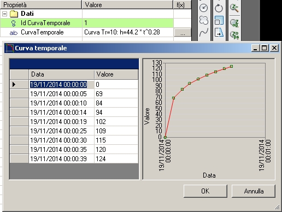
Task: Select row header for the 00:00:05 entry
Action: point(19,94)
